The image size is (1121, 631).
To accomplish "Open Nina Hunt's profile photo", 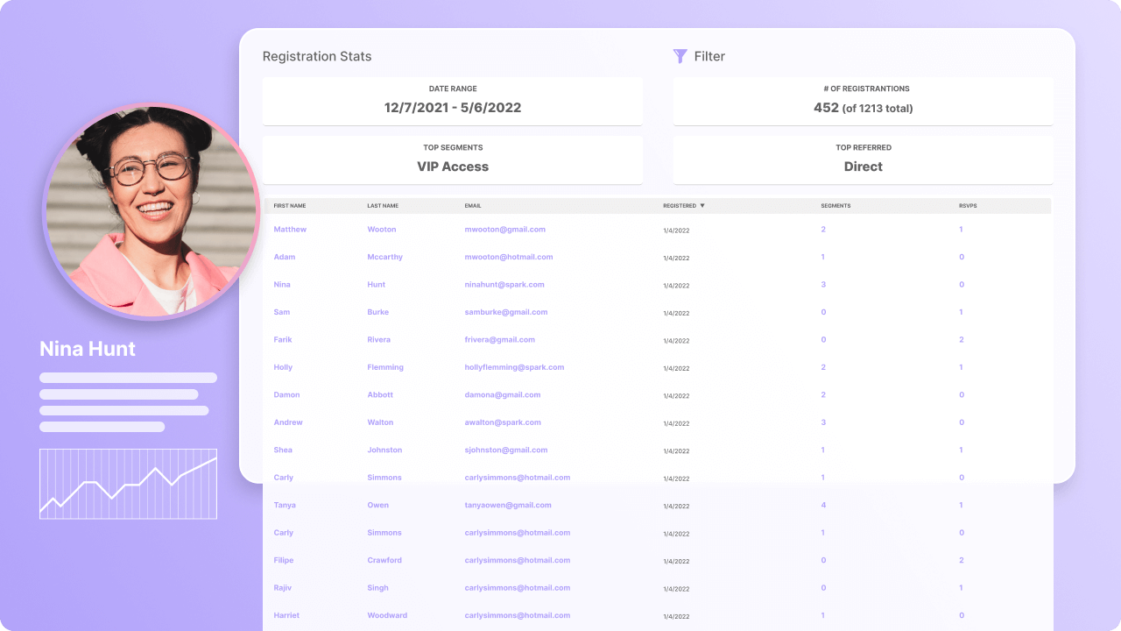I will point(152,211).
